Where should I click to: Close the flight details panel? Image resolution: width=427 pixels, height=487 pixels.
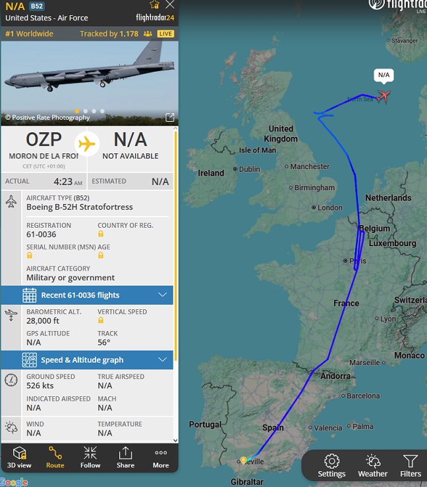tap(170, 5)
